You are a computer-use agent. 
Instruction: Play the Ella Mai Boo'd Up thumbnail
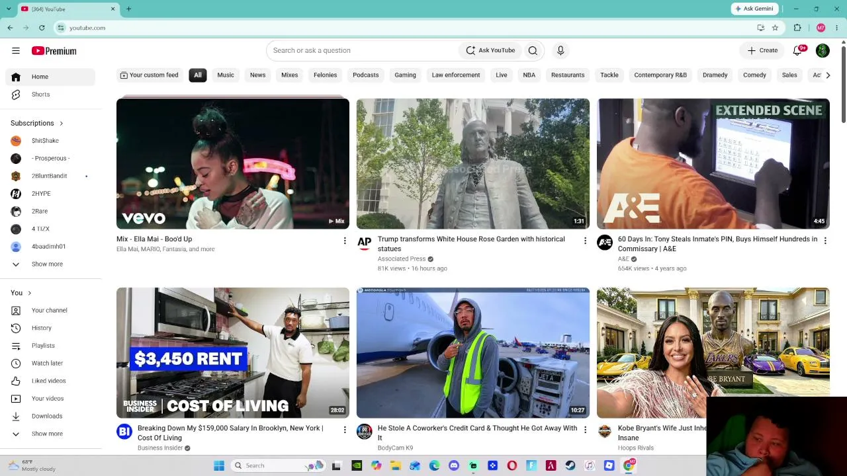233,164
